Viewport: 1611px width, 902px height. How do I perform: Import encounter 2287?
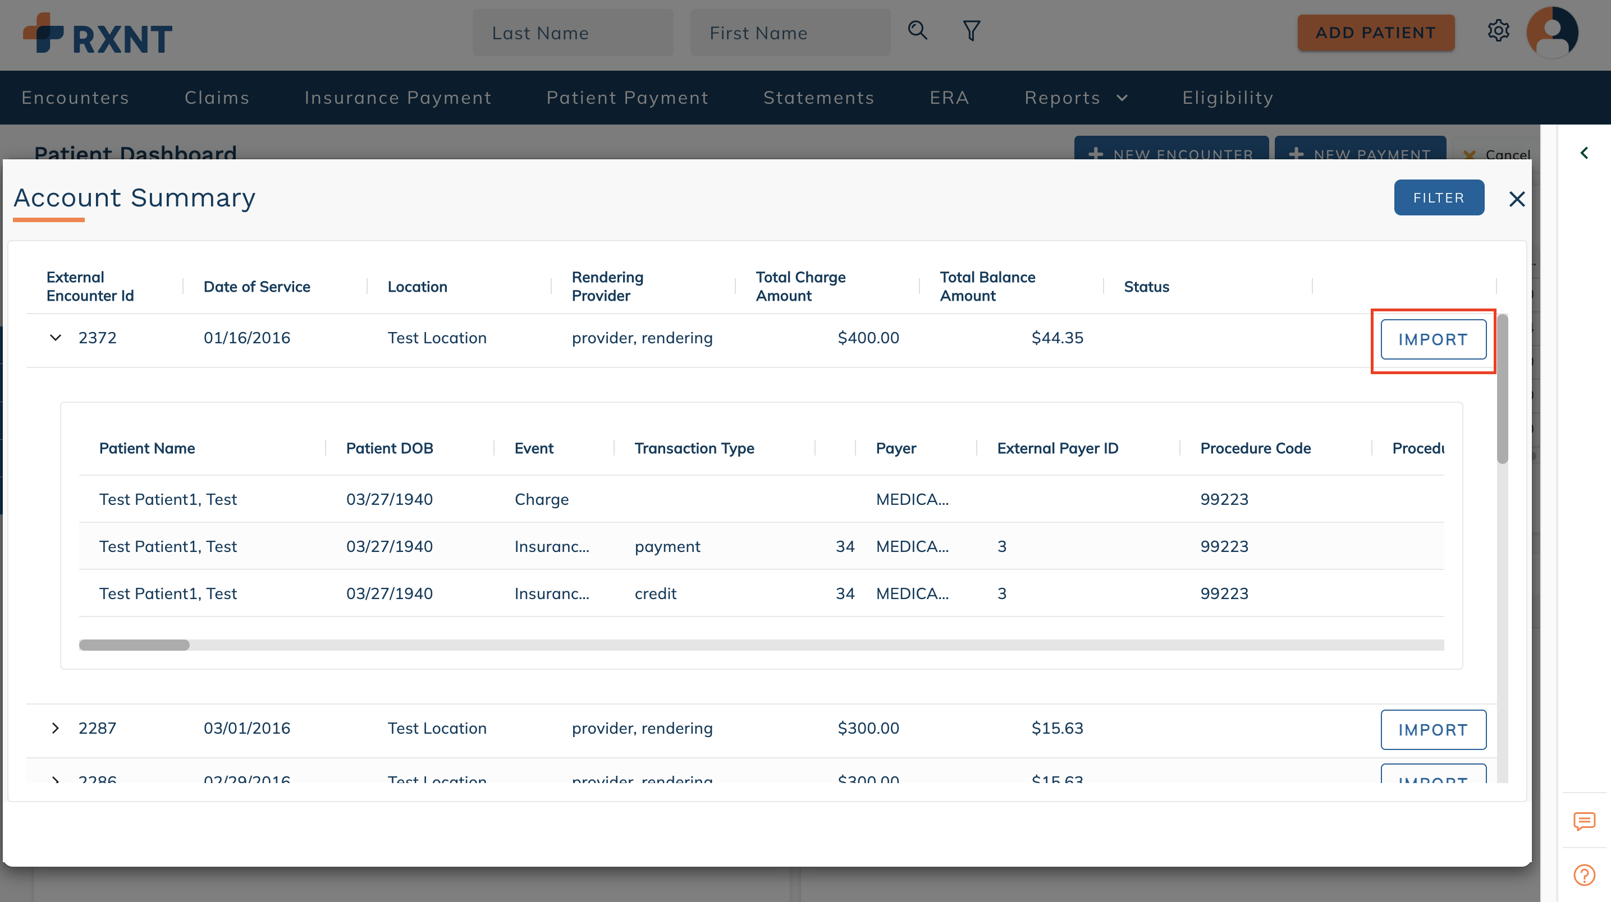pos(1432,729)
